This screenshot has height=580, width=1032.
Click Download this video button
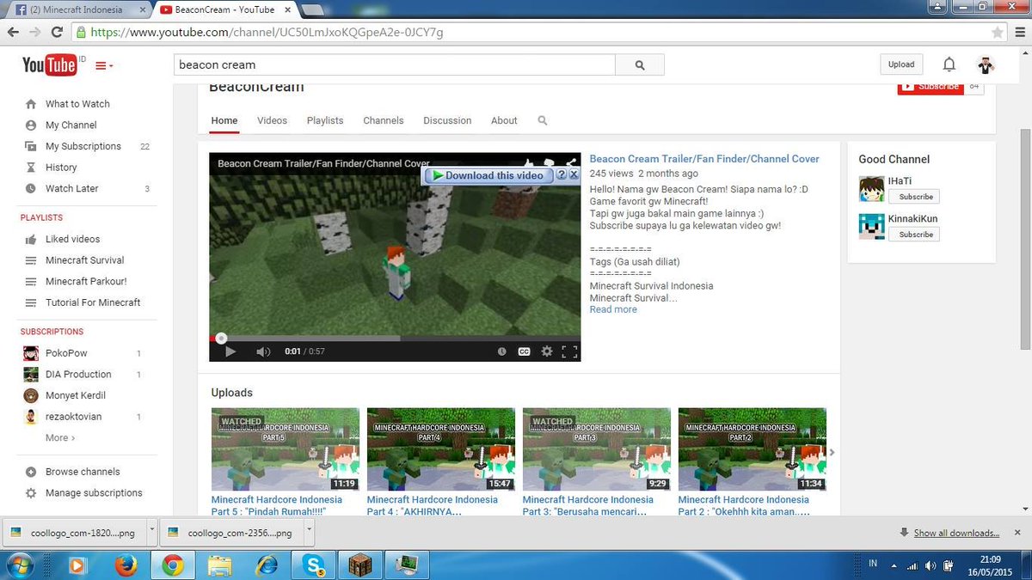tap(488, 175)
